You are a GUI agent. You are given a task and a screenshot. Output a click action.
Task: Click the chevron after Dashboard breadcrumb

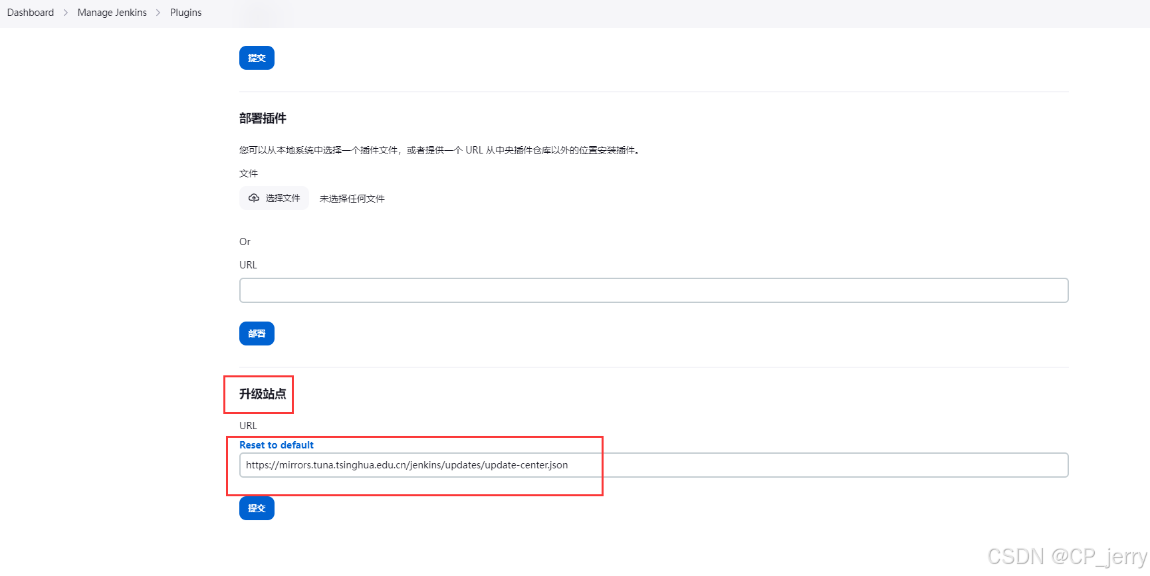tap(66, 13)
